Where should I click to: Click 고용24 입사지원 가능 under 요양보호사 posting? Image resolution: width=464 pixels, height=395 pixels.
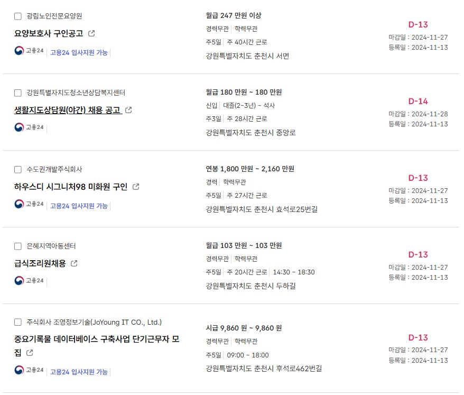79,52
